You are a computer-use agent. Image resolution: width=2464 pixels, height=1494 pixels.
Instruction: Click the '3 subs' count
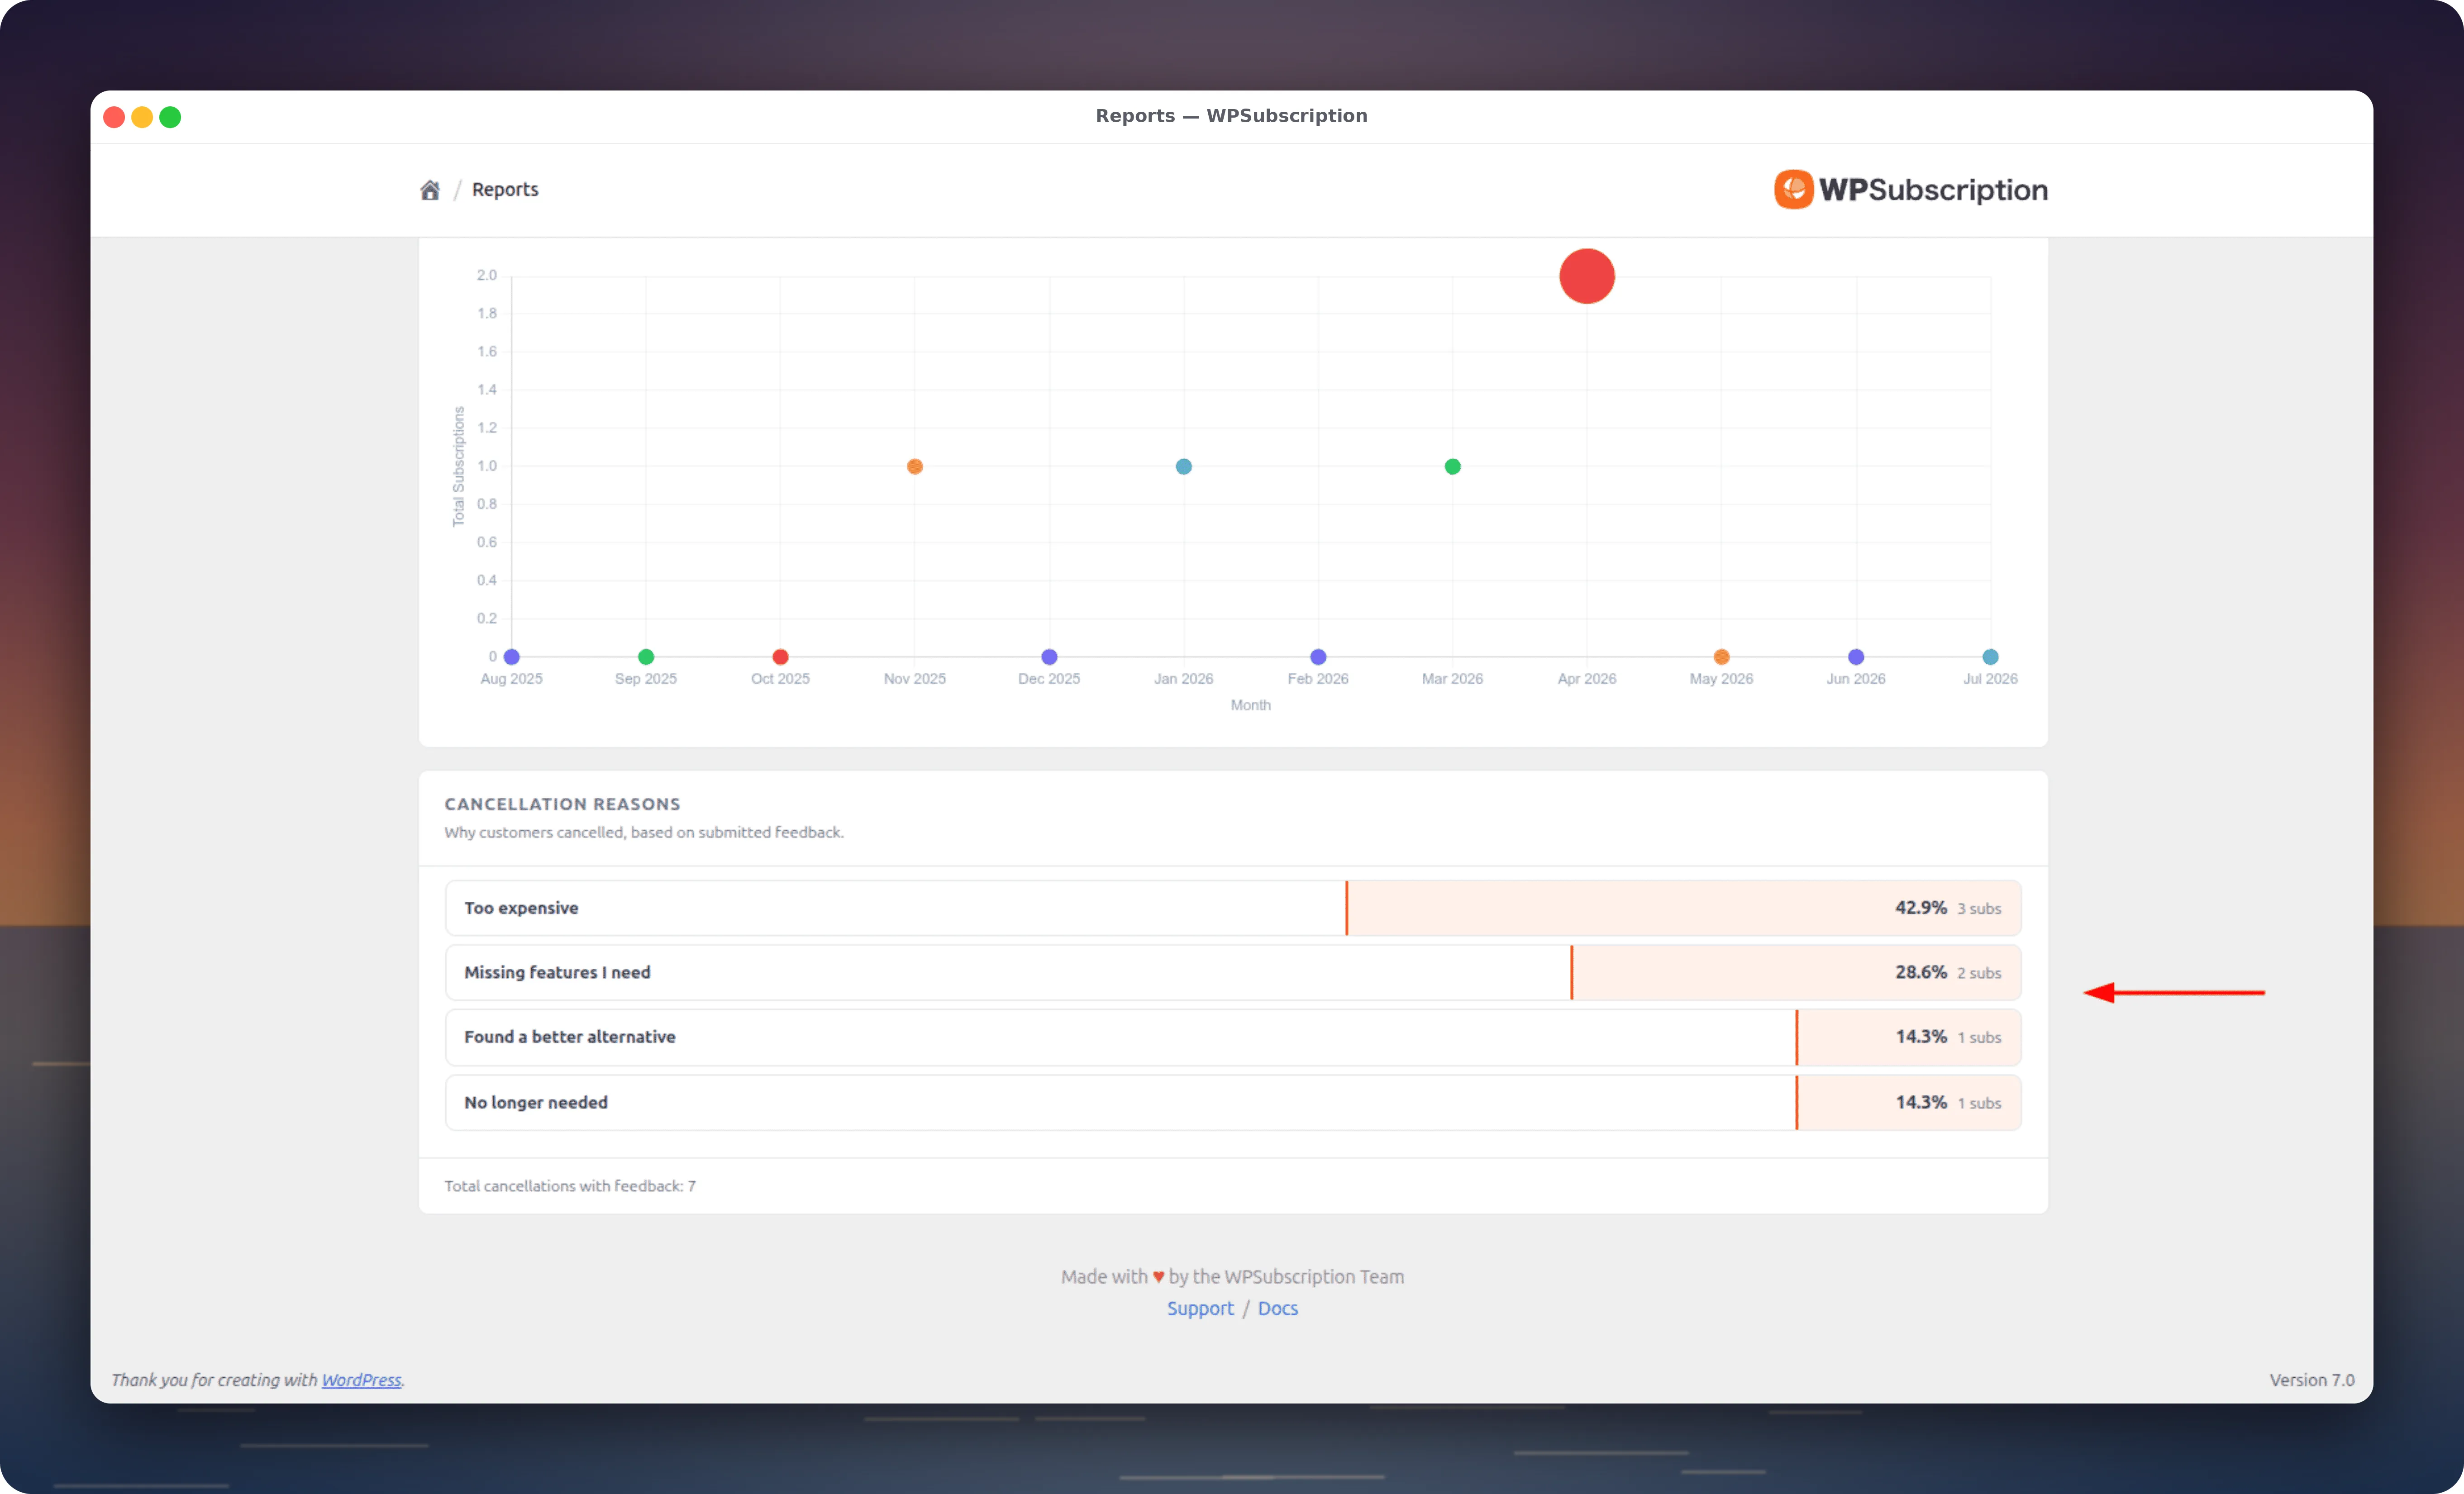click(1979, 909)
